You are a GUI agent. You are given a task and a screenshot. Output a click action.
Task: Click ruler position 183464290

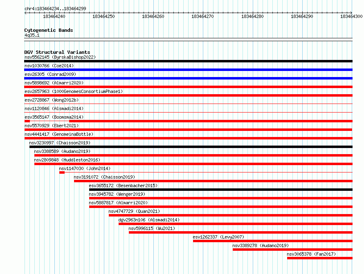(302, 16)
